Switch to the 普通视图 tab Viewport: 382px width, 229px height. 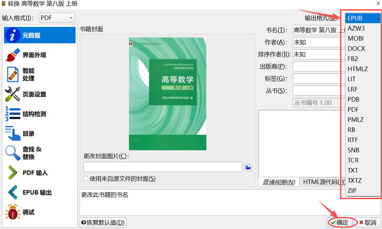(x=278, y=182)
